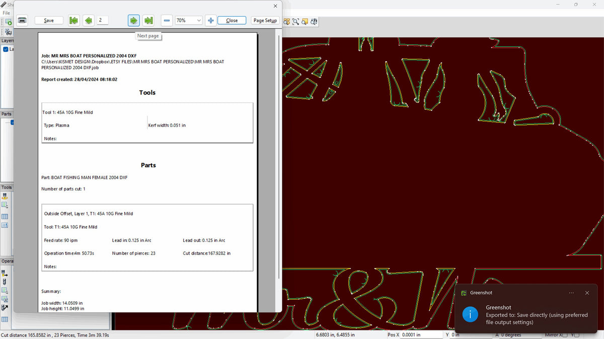Click 'Report created: 28/04/2024 08:18:02' line

(79, 79)
